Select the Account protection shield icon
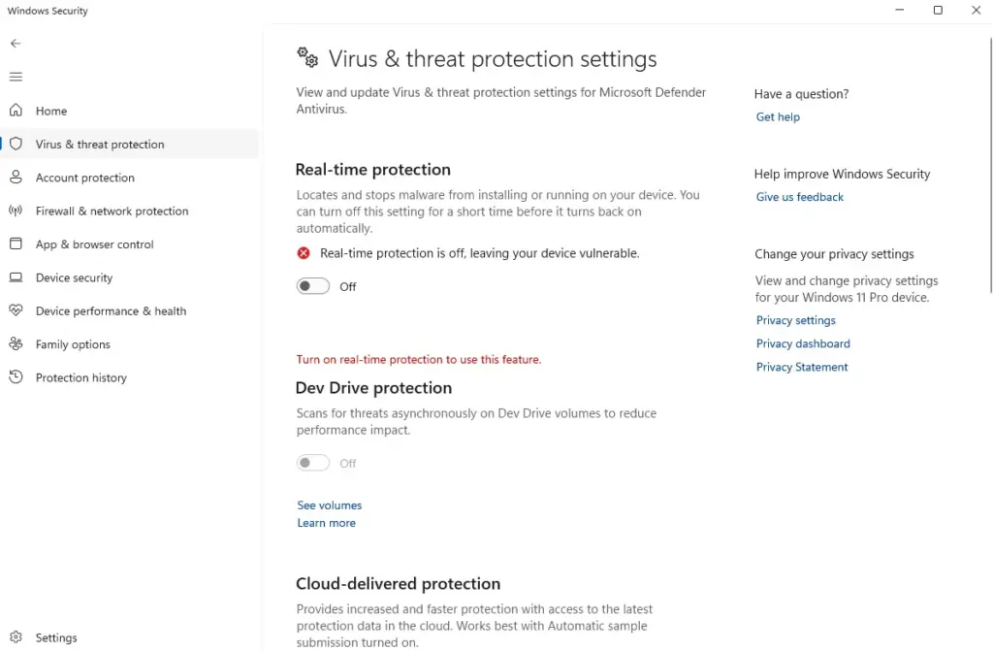This screenshot has width=993, height=651. coord(16,178)
